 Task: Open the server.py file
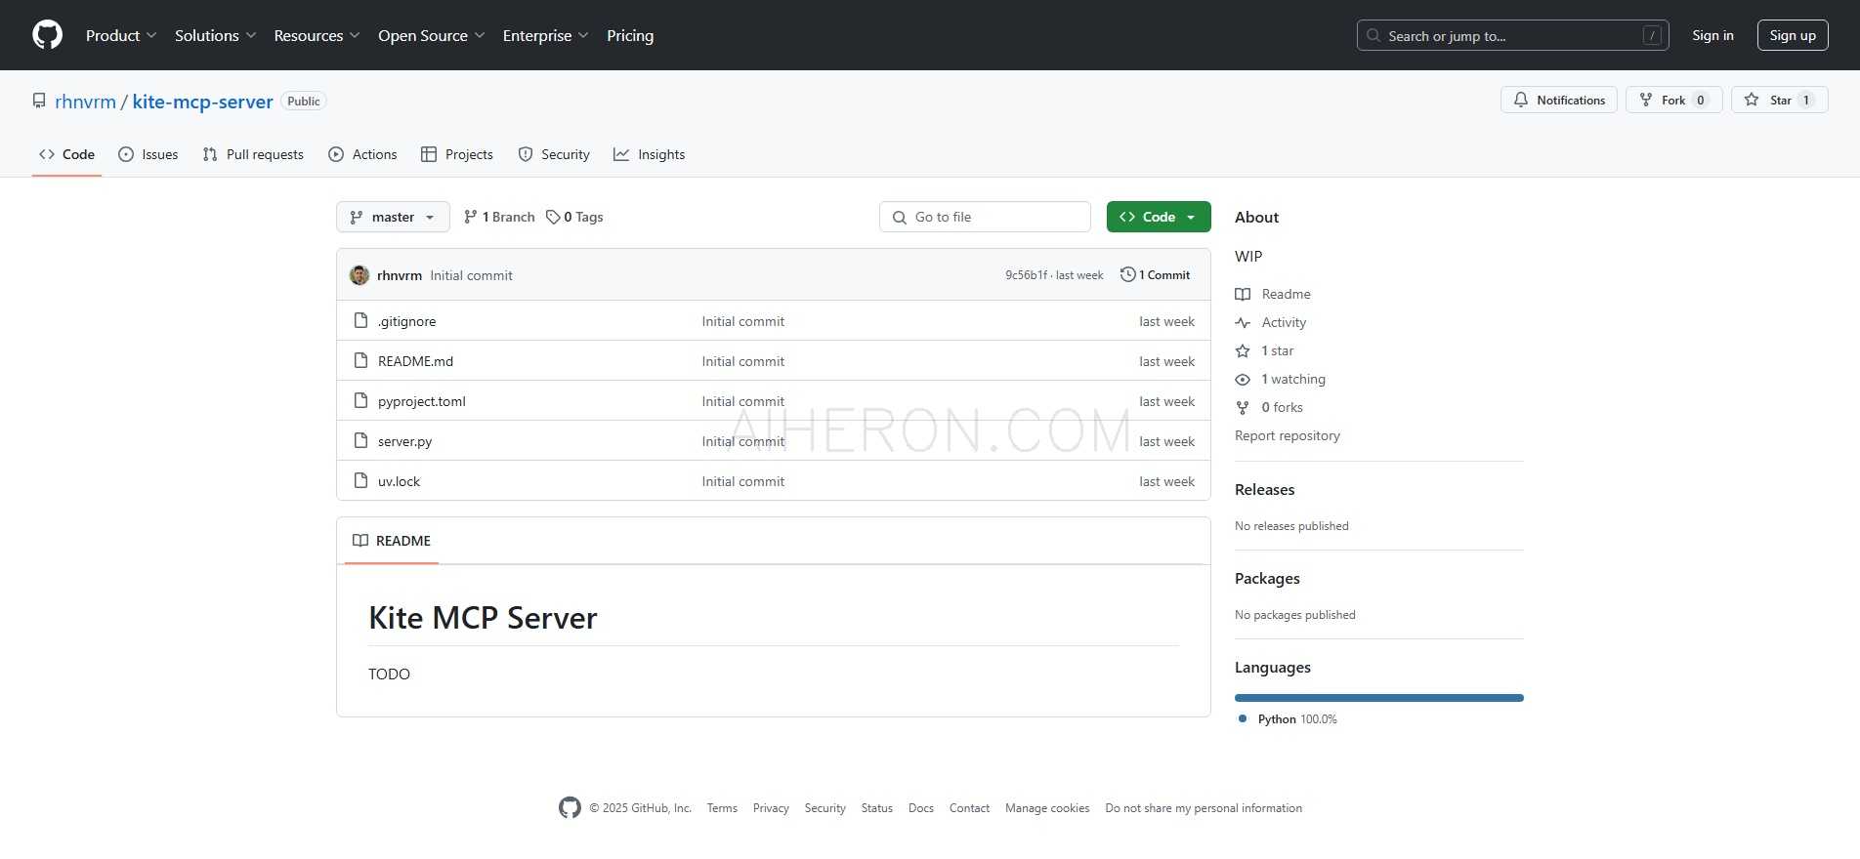404,441
